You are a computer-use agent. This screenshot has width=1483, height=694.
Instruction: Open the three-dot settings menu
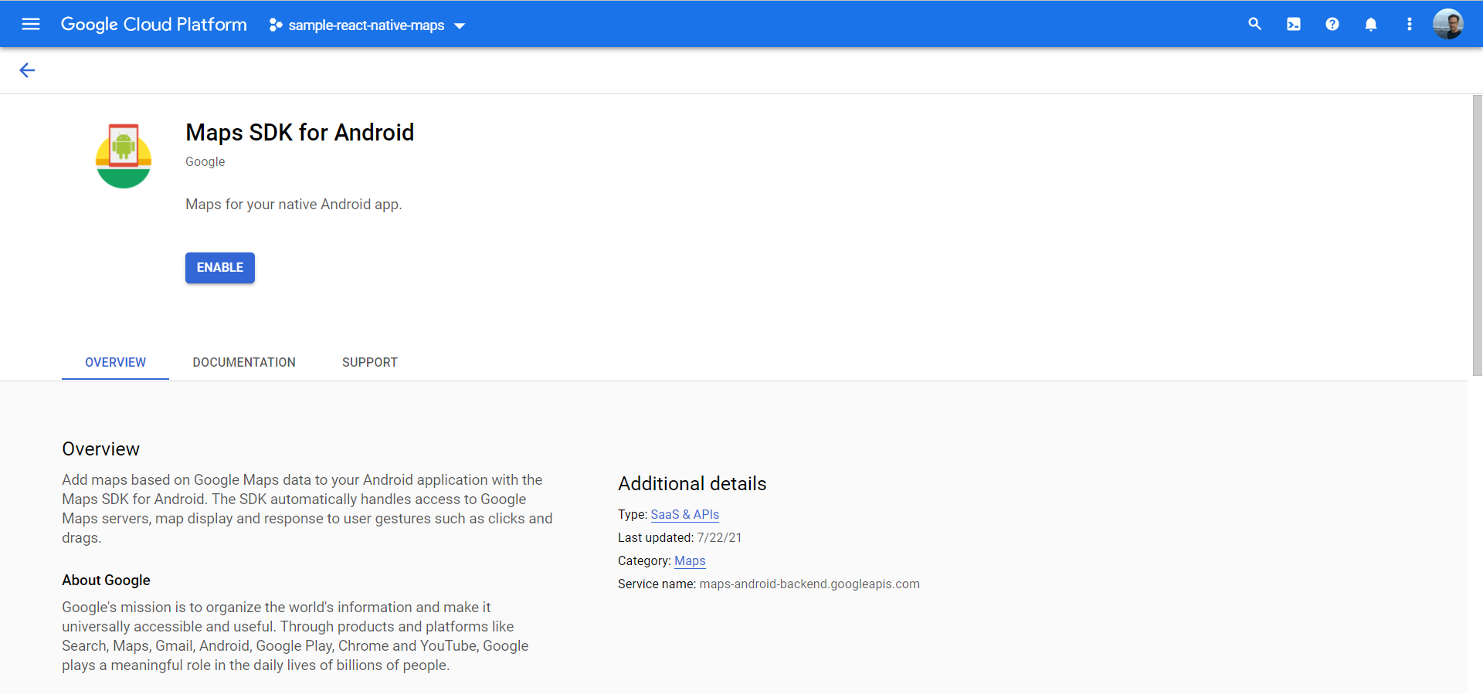coord(1410,24)
